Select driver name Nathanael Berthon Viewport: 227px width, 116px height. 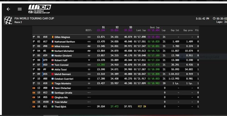[65, 42]
